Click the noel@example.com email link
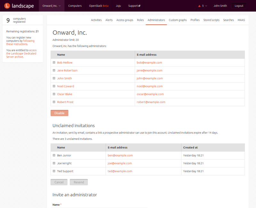Viewport: 256px width, 208px height. pyautogui.click(x=150, y=86)
